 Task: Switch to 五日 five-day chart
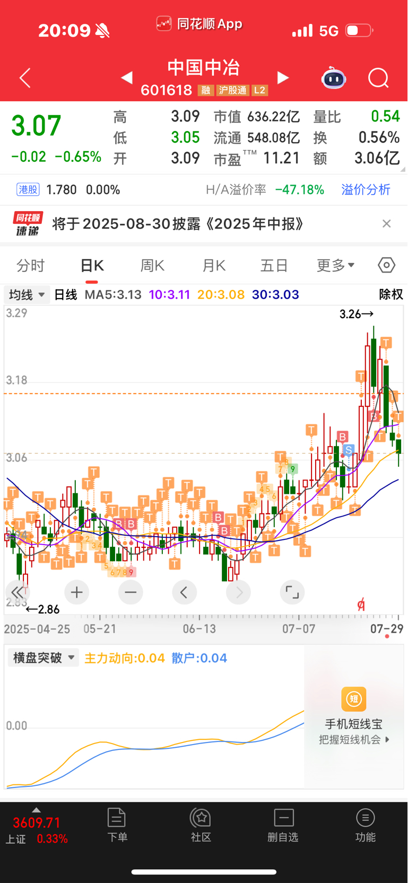coord(274,265)
